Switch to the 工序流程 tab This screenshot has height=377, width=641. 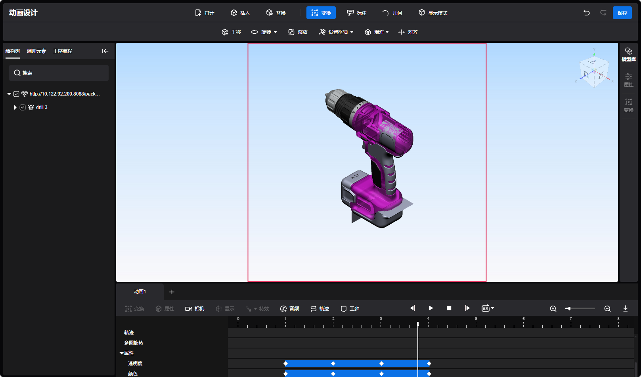(63, 51)
